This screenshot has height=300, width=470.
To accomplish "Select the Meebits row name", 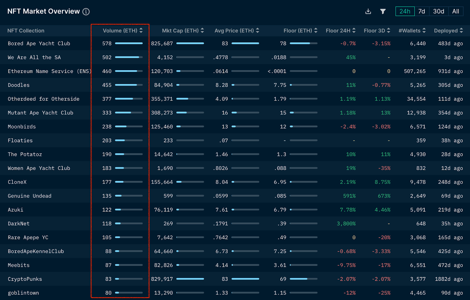I will coord(19,265).
